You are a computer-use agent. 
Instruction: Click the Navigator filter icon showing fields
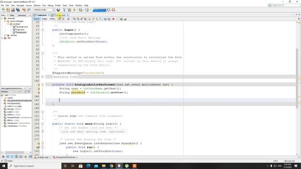tap(8, 156)
